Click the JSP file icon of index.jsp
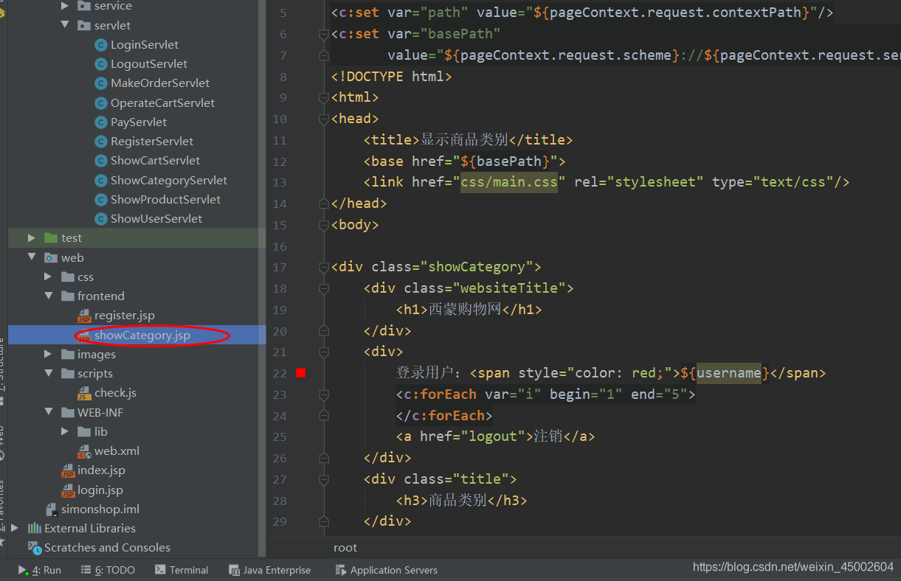901x581 pixels. (68, 471)
